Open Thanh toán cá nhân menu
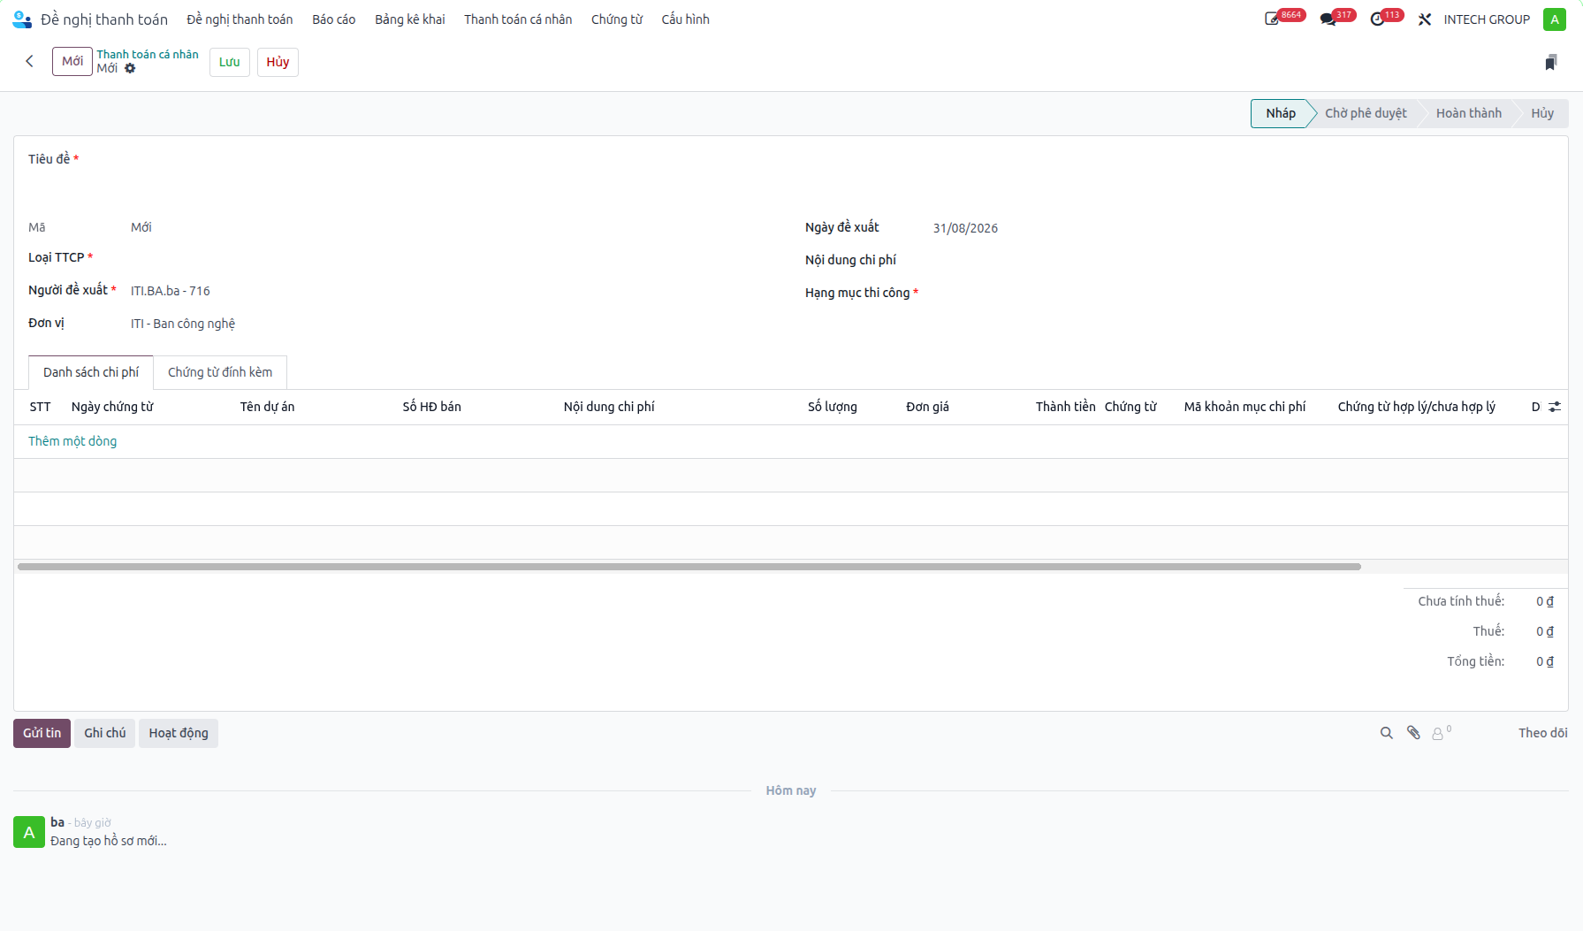The height and width of the screenshot is (931, 1583). pyautogui.click(x=518, y=19)
